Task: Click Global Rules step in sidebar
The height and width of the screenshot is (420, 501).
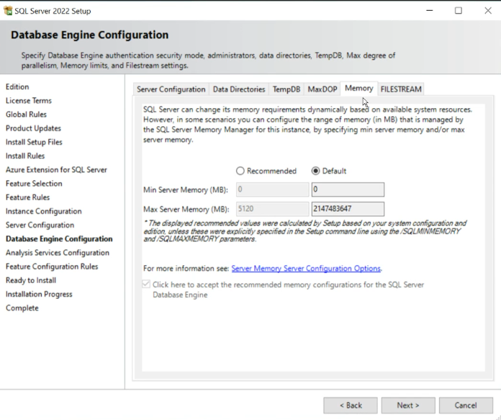Action: pos(26,115)
